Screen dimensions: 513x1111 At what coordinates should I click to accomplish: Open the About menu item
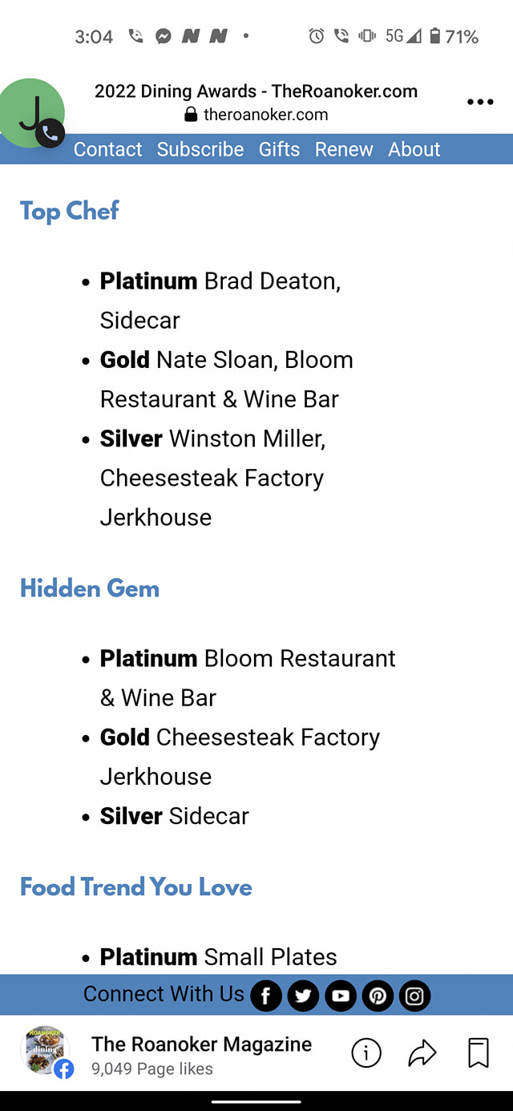pos(414,149)
